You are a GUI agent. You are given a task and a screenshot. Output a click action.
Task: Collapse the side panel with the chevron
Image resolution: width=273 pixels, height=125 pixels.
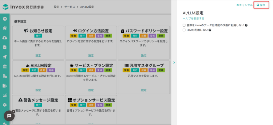(x=174, y=62)
